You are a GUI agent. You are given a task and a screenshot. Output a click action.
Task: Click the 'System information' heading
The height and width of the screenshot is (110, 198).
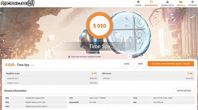point(15,91)
